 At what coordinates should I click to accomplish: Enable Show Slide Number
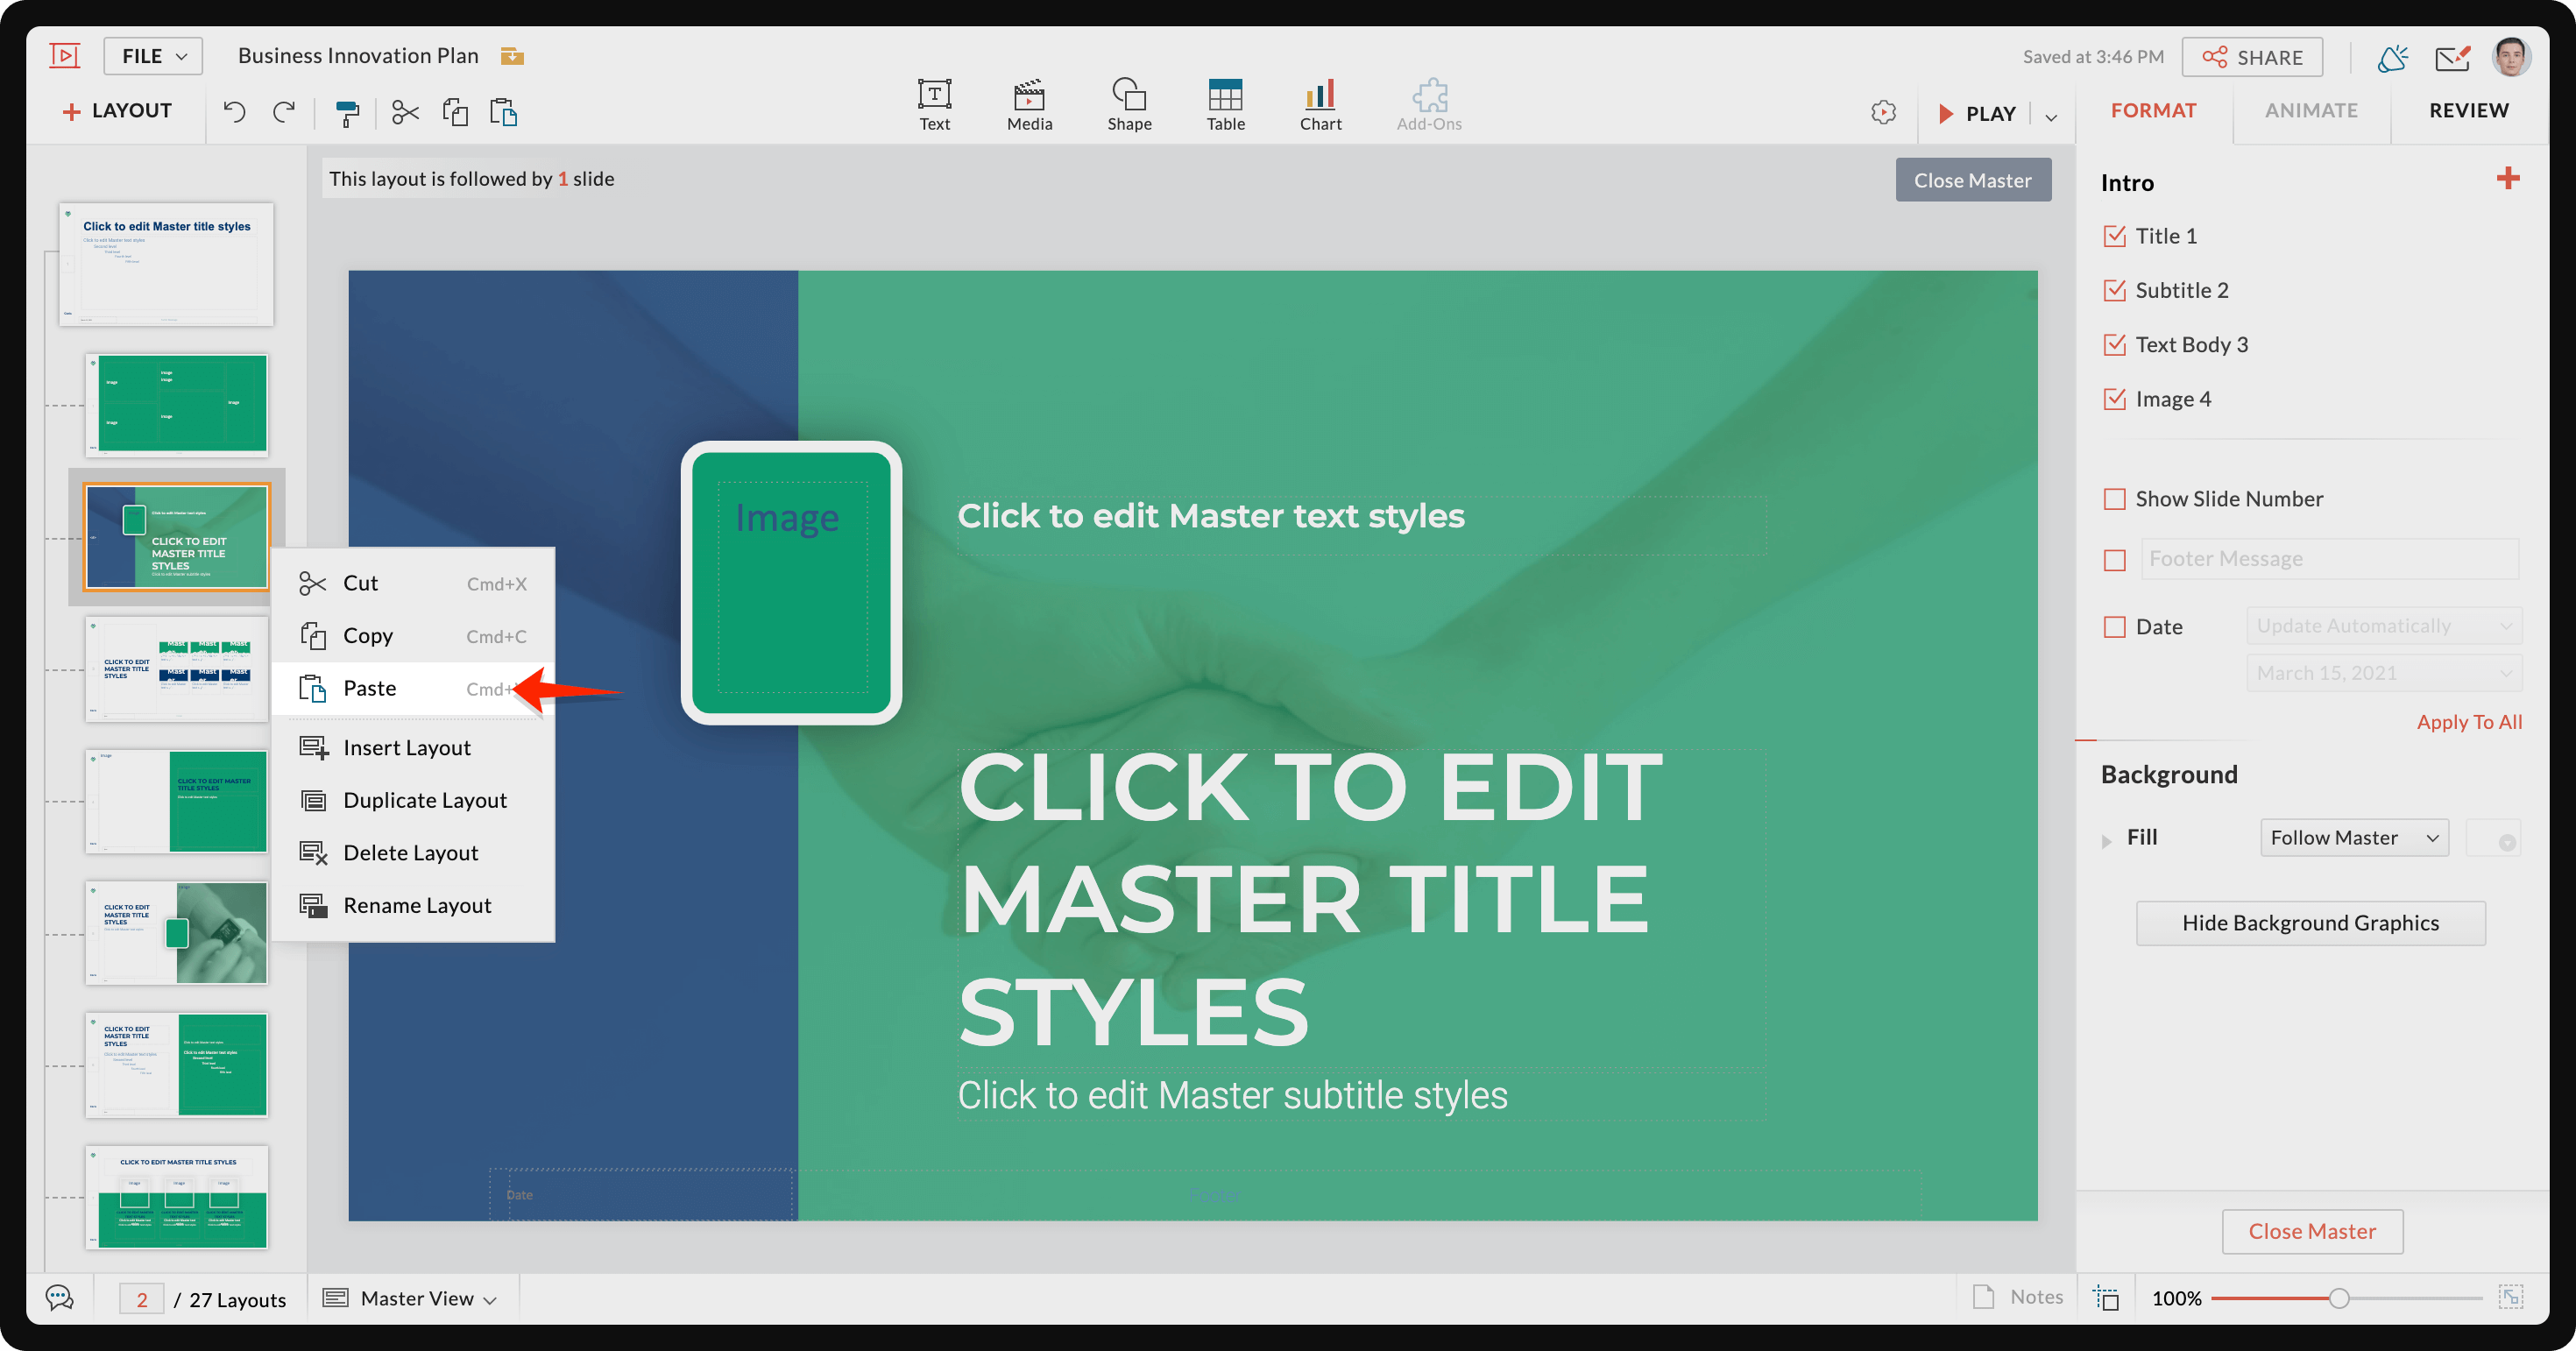point(2113,499)
